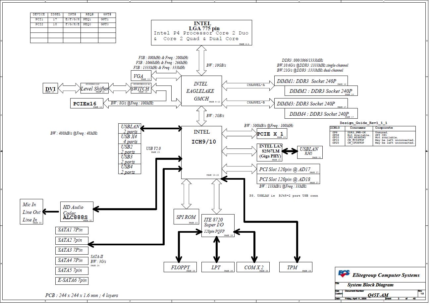Image resolution: width=433 pixels, height=306 pixels.
Task: Select the SATA3 7Pin connector
Action: click(x=72, y=250)
